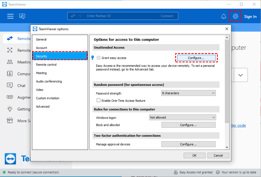Click the More Solutions gift icon

pyautogui.click(x=10, y=121)
